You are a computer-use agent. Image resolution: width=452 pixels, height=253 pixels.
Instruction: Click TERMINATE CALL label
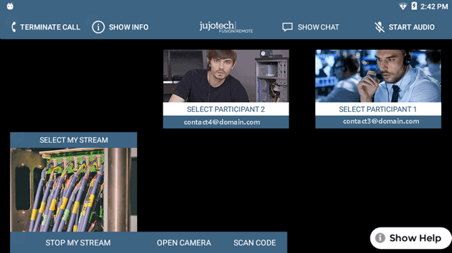[50, 27]
